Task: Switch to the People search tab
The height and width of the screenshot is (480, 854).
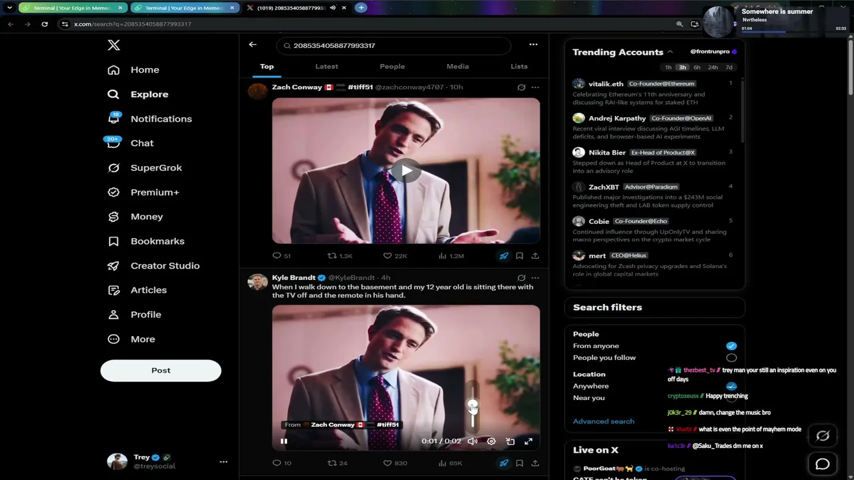Action: coord(392,67)
